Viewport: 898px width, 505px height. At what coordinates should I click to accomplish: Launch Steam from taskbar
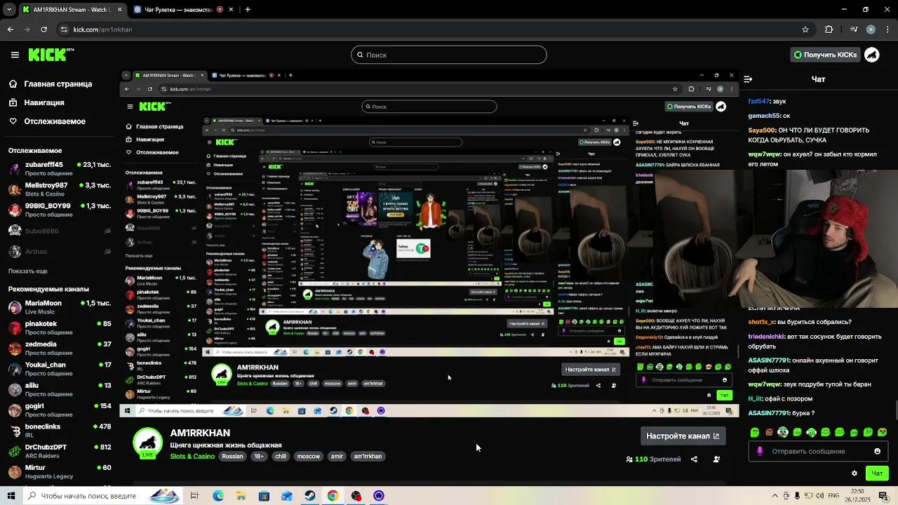309,496
